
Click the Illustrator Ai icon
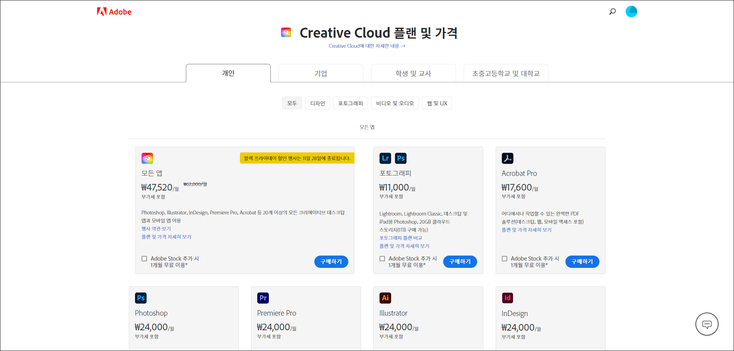(x=385, y=298)
